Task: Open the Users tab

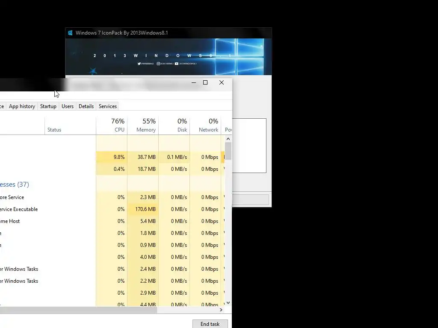Action: [x=67, y=106]
